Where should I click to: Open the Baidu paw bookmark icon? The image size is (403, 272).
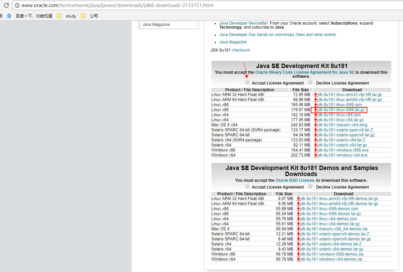tap(9, 16)
